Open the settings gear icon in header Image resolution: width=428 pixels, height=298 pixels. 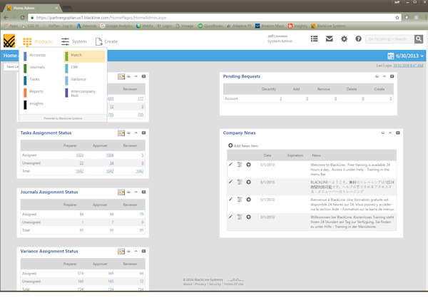pyautogui.click(x=344, y=39)
